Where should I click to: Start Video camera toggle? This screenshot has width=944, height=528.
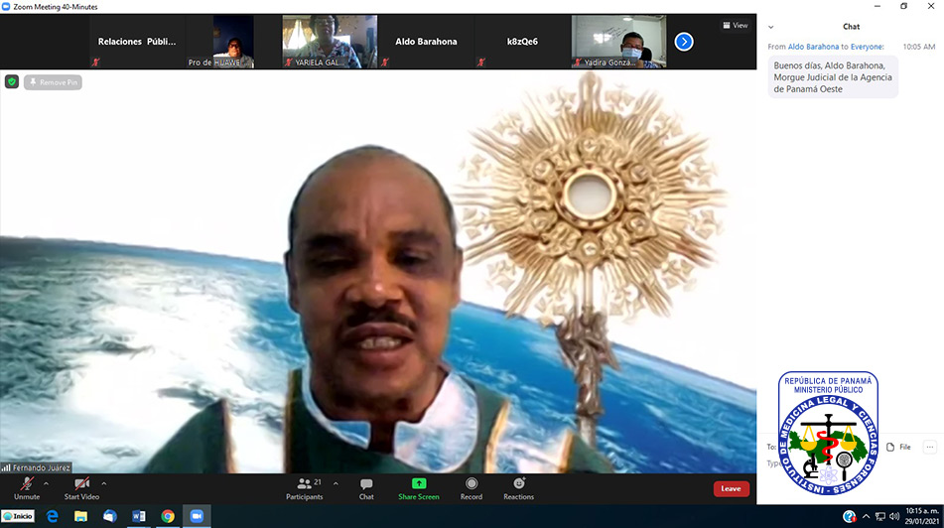coord(81,488)
